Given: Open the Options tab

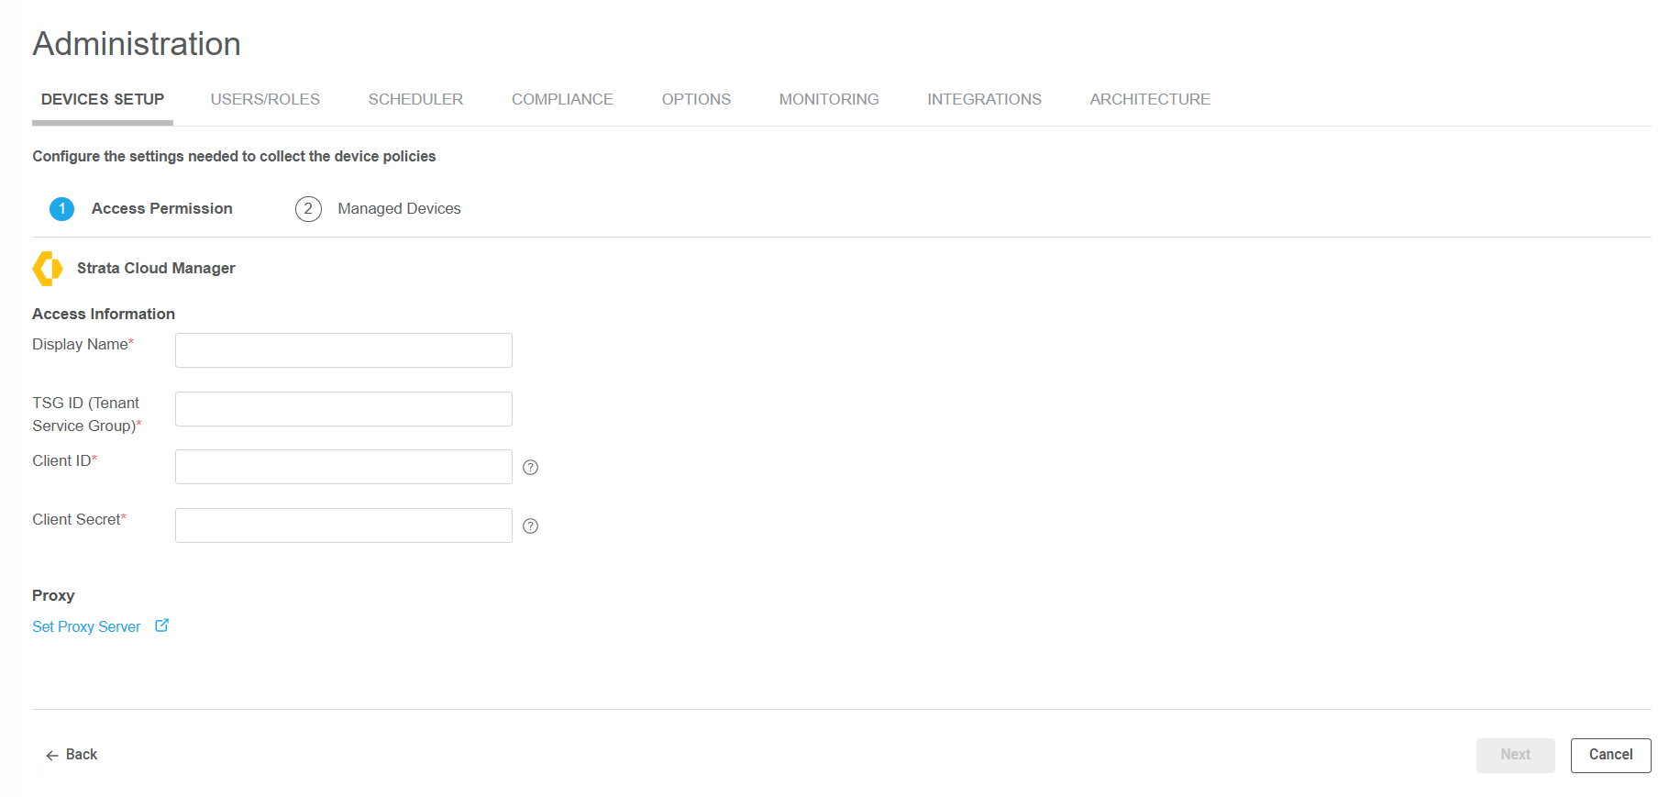Looking at the screenshot, I should [696, 99].
